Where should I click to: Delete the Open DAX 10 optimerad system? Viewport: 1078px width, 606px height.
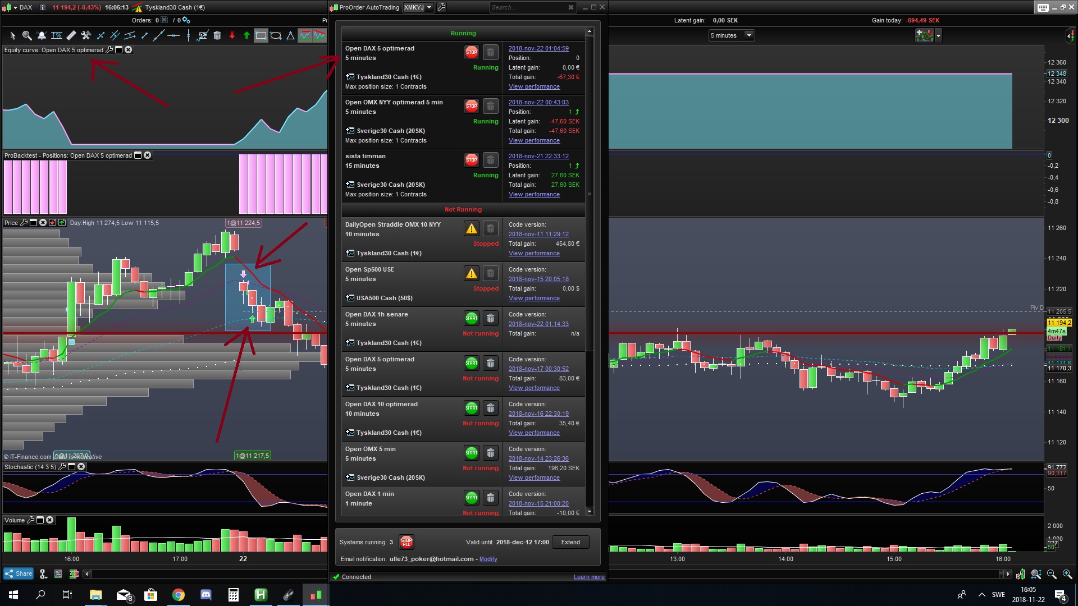coord(490,408)
